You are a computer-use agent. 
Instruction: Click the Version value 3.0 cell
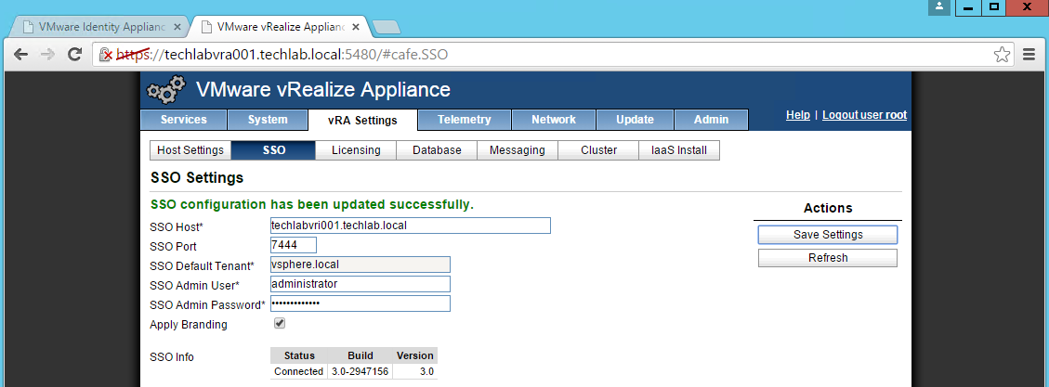[x=415, y=371]
